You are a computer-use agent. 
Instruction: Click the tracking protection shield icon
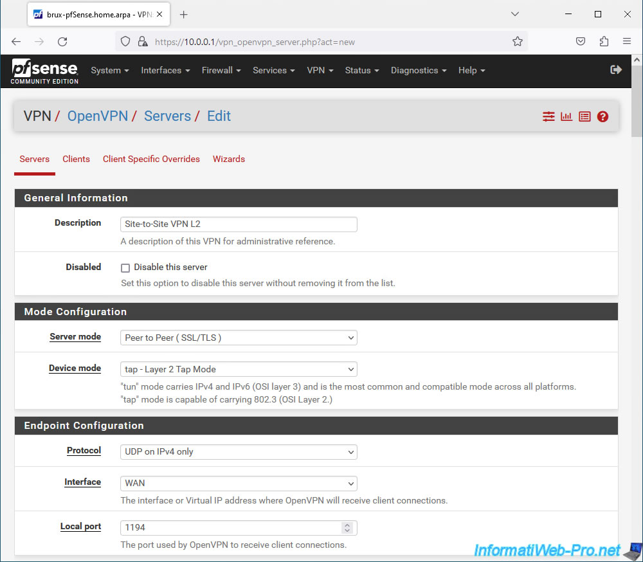(x=125, y=41)
